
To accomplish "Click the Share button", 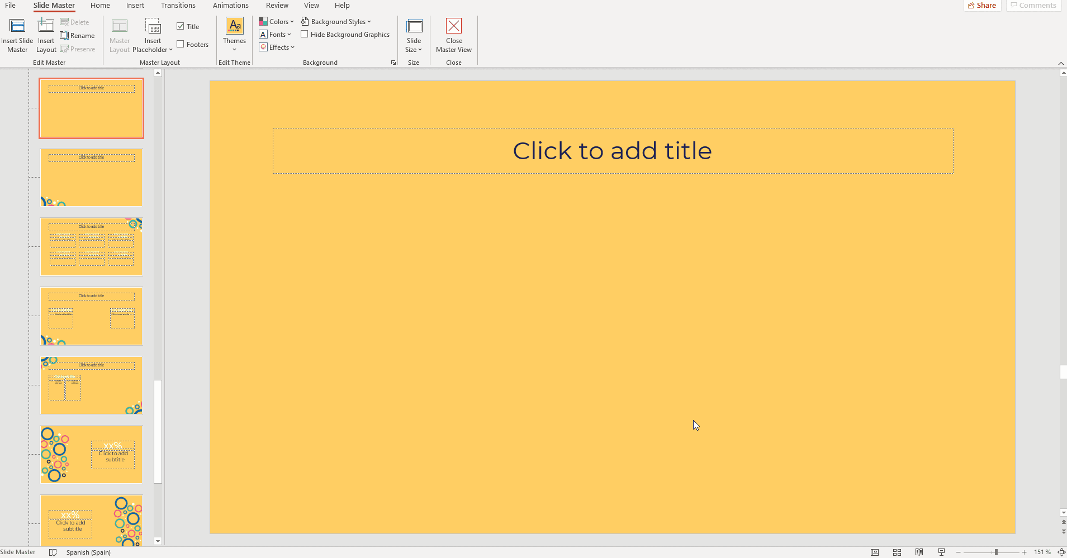I will click(x=982, y=6).
